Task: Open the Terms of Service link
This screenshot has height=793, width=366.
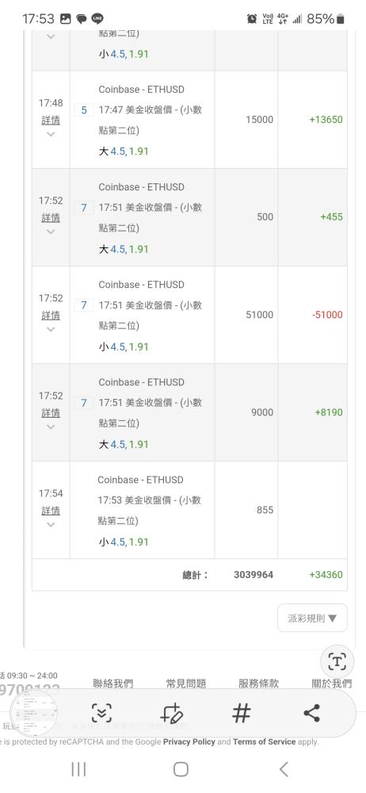Action: 264,742
